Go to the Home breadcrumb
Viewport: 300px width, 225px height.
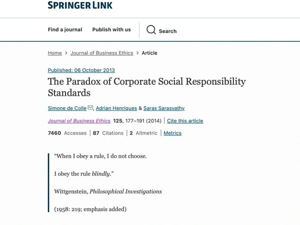point(55,53)
